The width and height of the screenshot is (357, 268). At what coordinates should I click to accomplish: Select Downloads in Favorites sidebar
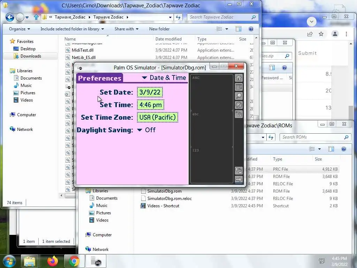pyautogui.click(x=31, y=56)
